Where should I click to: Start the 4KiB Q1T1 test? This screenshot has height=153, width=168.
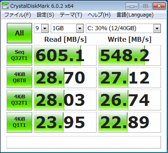click(19, 122)
